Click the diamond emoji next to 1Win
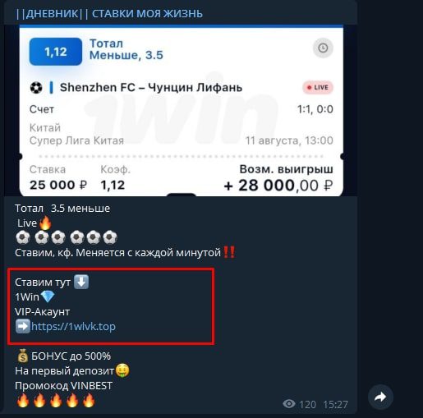 point(48,296)
